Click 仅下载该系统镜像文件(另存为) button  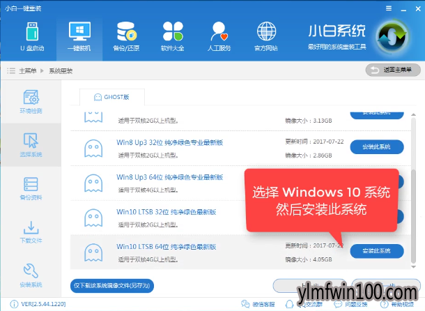click(x=112, y=286)
